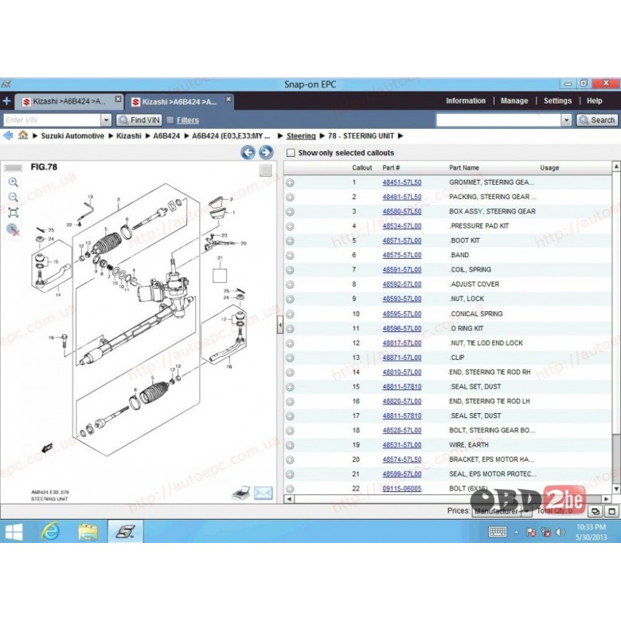Click the search text field
This screenshot has width=621, height=621.
(x=498, y=120)
